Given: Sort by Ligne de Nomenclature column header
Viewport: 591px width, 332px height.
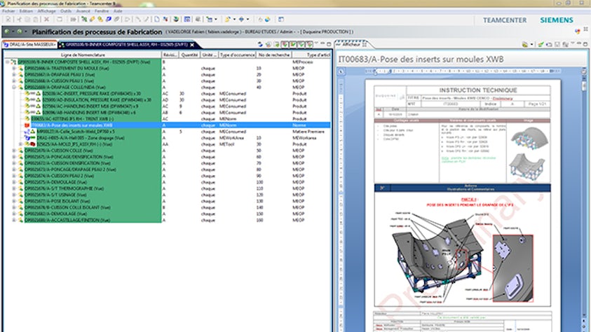Looking at the screenshot, I should [x=83, y=55].
